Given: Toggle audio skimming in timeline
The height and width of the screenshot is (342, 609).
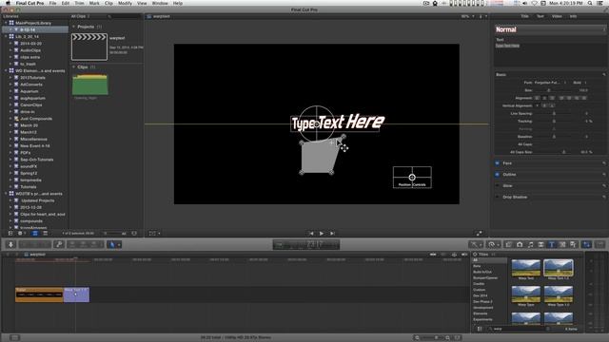Looking at the screenshot, I should 443,255.
